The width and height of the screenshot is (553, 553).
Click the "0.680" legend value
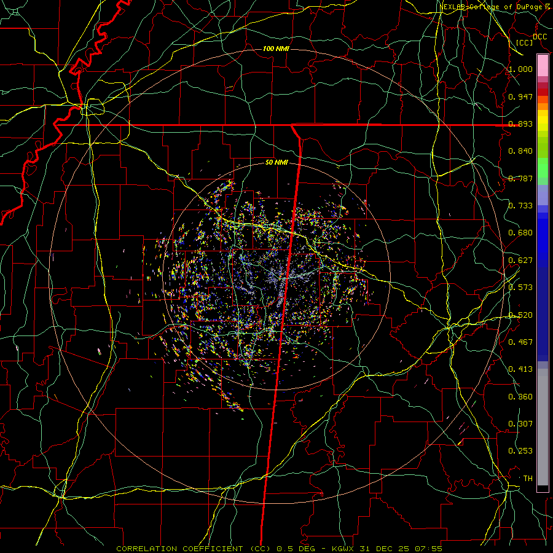coord(520,233)
